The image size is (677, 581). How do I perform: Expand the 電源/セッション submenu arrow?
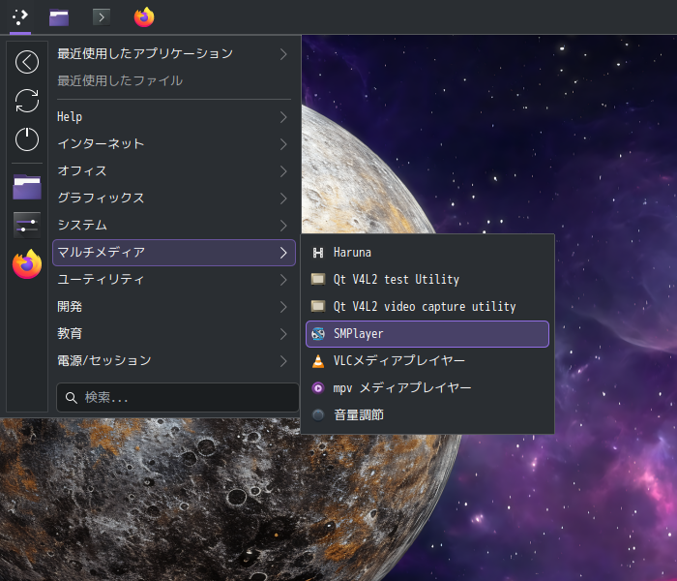[283, 361]
